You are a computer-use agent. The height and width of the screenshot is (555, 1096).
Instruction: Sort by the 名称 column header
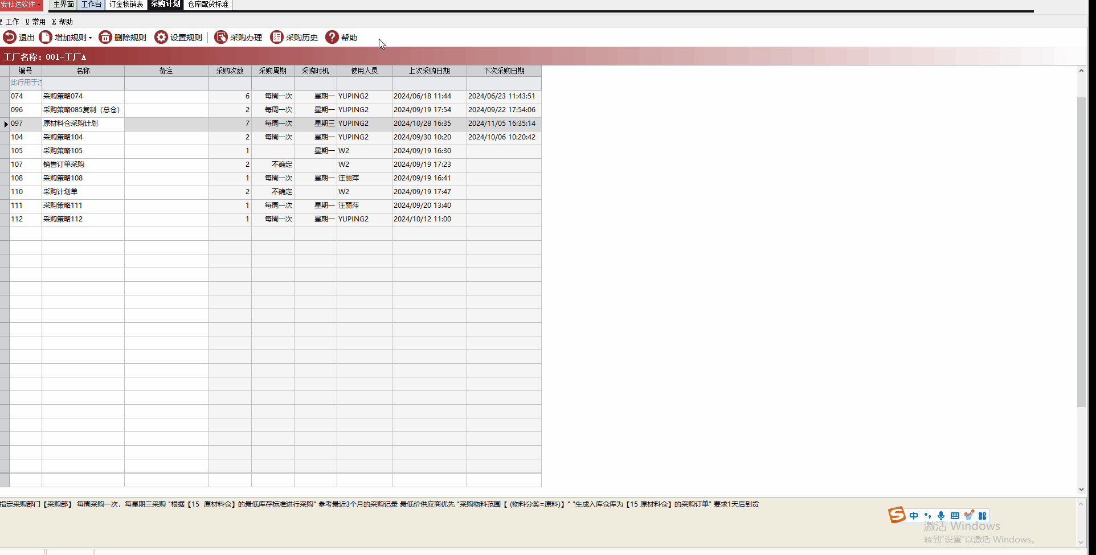tap(83, 71)
